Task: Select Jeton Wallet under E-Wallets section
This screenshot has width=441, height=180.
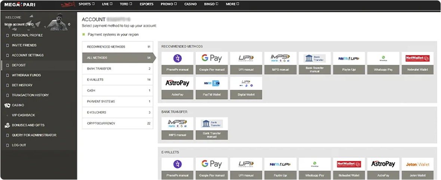Action: [418, 168]
